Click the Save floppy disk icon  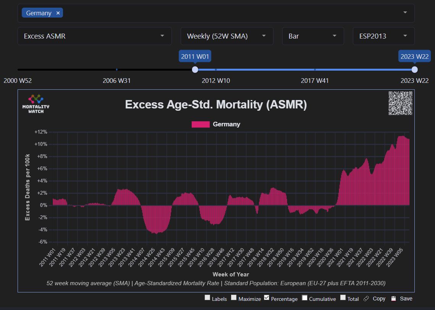tap(393, 299)
